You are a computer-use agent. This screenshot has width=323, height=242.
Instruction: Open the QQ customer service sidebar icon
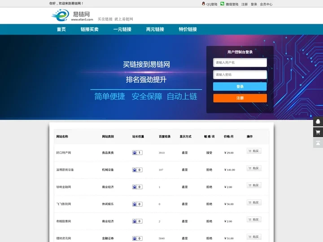click(318, 121)
